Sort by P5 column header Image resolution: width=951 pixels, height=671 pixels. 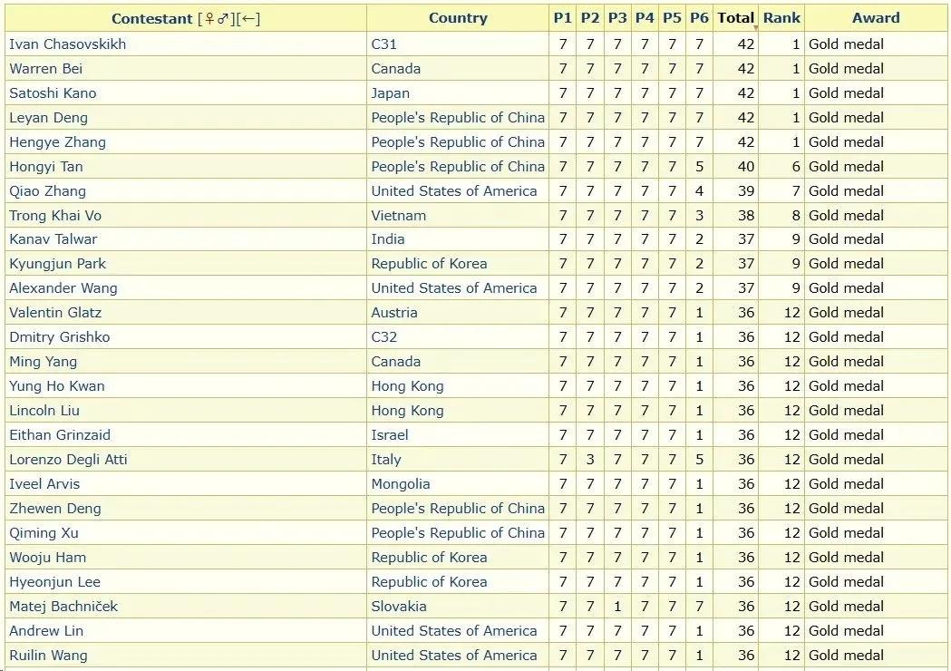click(672, 18)
